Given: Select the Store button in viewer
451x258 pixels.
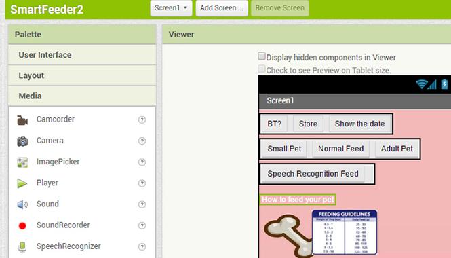Looking at the screenshot, I should point(308,124).
